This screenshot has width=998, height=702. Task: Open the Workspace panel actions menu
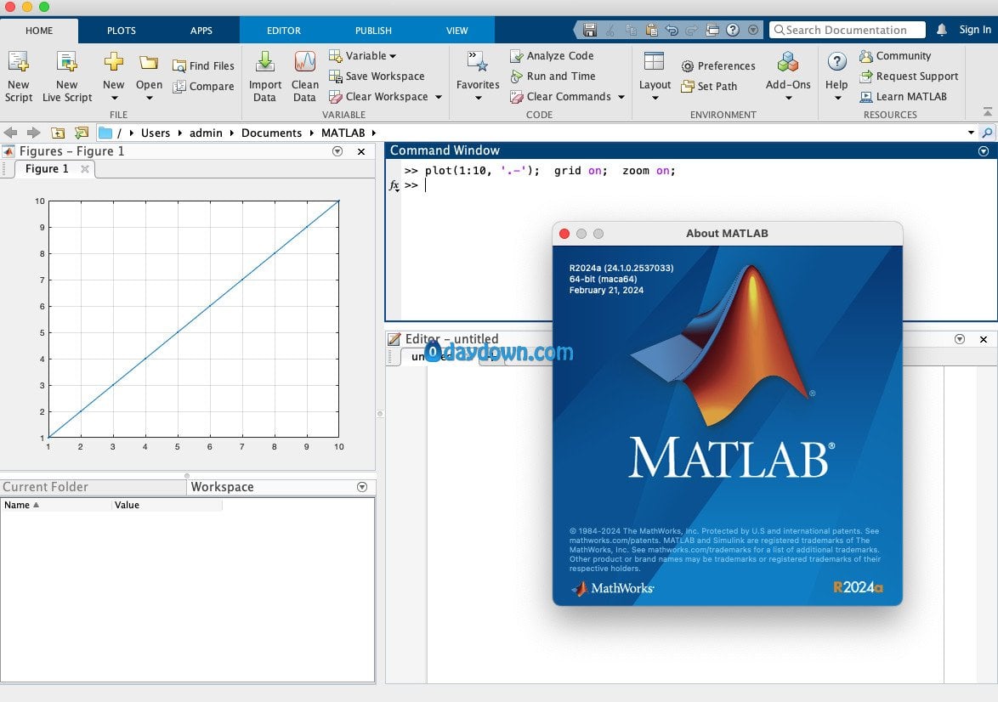pos(362,487)
